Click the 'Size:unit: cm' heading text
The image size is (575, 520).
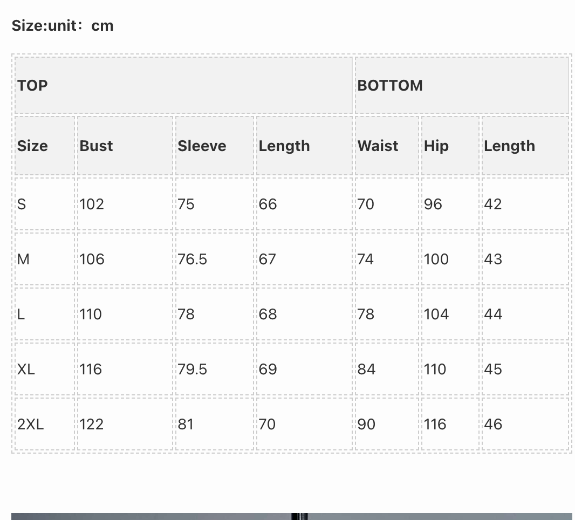63,26
